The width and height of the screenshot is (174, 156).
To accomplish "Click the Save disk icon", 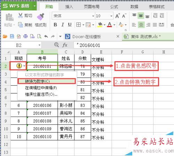I will [x=12, y=37].
